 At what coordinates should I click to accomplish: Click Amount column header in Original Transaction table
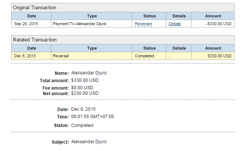point(213,16)
